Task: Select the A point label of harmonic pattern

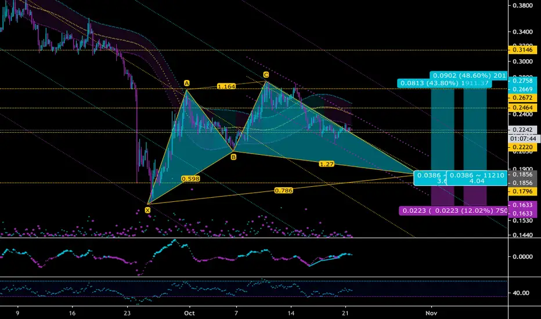Action: coord(187,83)
